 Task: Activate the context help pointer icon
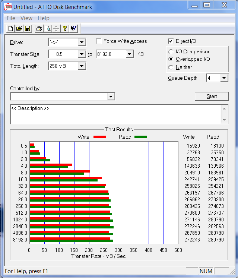[x=73, y=28]
